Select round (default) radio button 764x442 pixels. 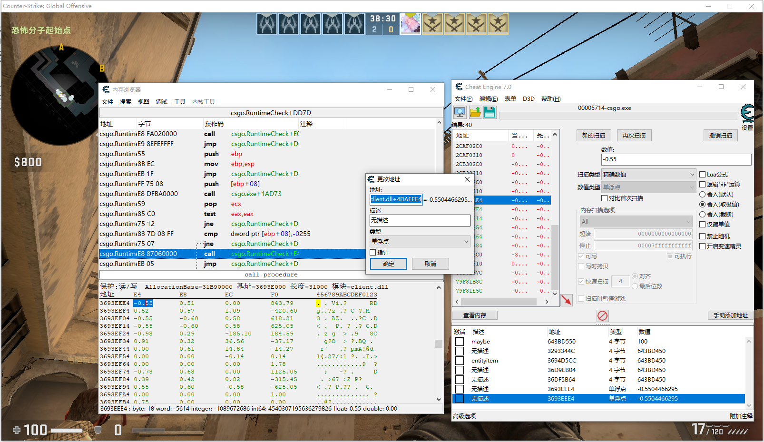tap(702, 195)
